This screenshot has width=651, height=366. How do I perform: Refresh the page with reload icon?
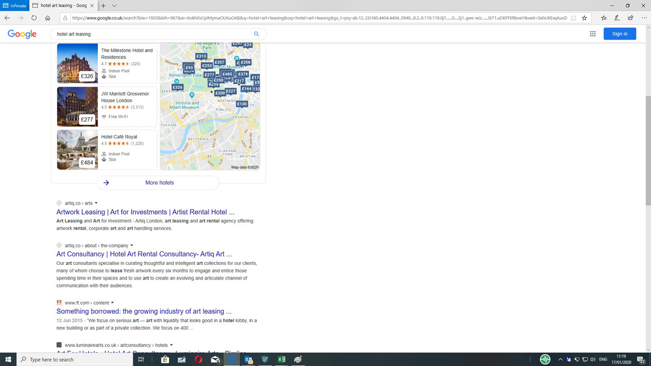point(34,18)
